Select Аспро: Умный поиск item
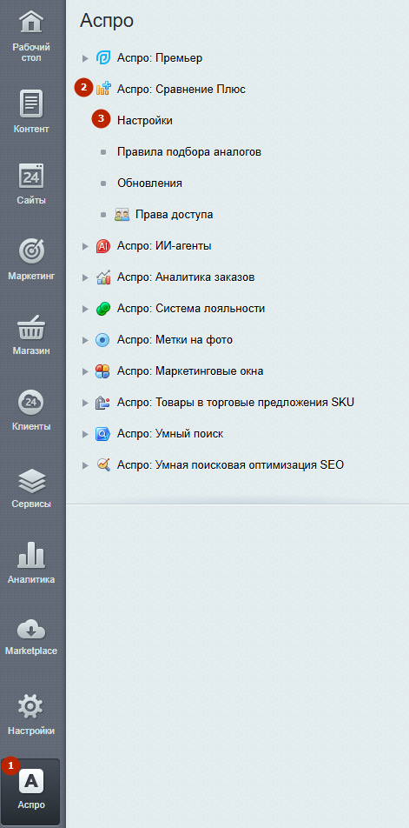This screenshot has height=828, width=409. tap(170, 434)
